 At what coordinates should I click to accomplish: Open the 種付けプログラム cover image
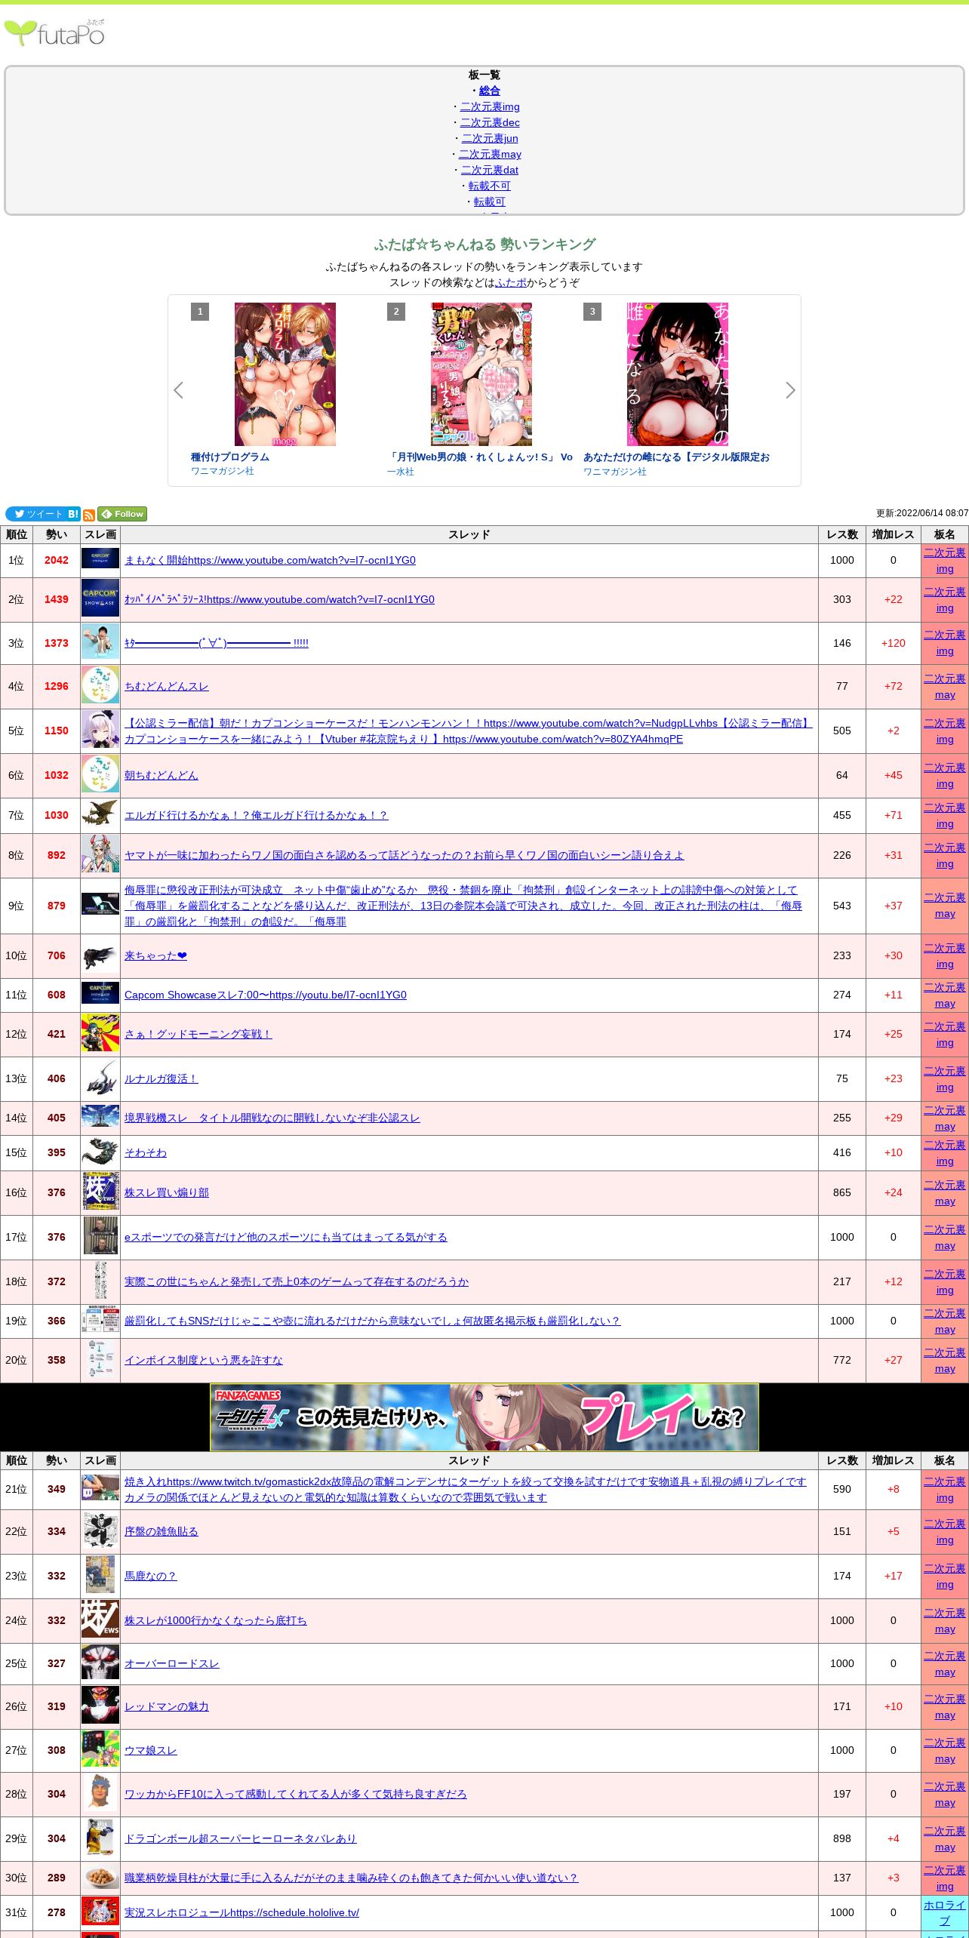pyautogui.click(x=285, y=374)
